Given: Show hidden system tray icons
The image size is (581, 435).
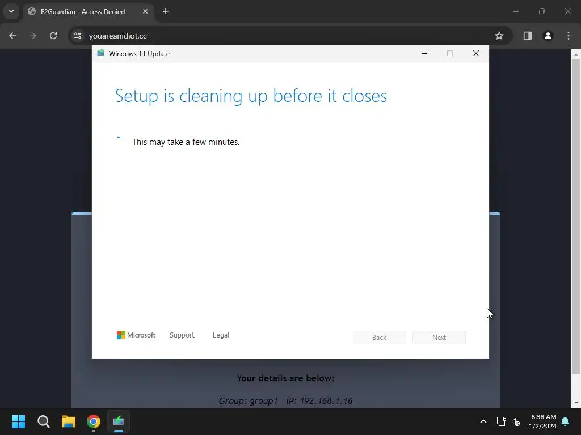Looking at the screenshot, I should coord(483,421).
